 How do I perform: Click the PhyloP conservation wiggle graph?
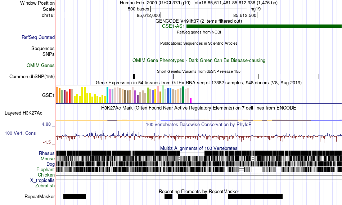199,137
